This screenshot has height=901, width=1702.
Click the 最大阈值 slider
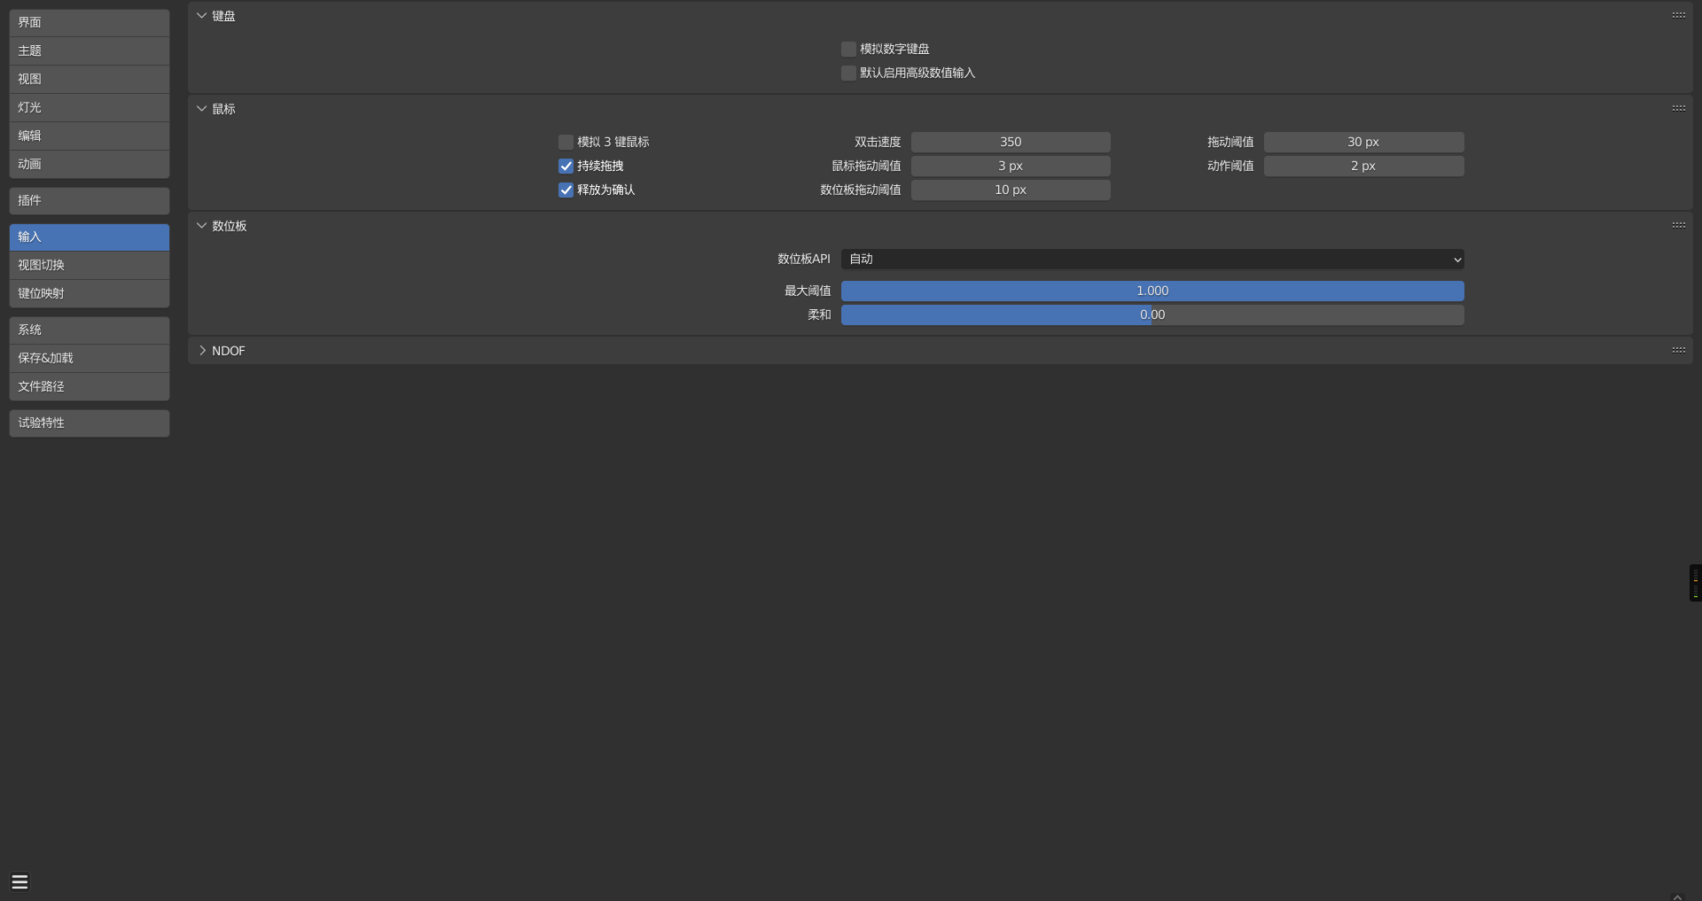(x=1152, y=291)
